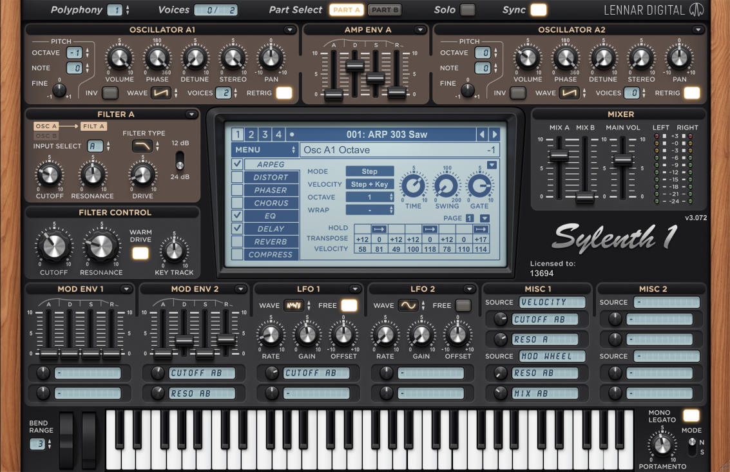Click the arpeggiator Time knob
This screenshot has width=730, height=472.
click(x=414, y=185)
